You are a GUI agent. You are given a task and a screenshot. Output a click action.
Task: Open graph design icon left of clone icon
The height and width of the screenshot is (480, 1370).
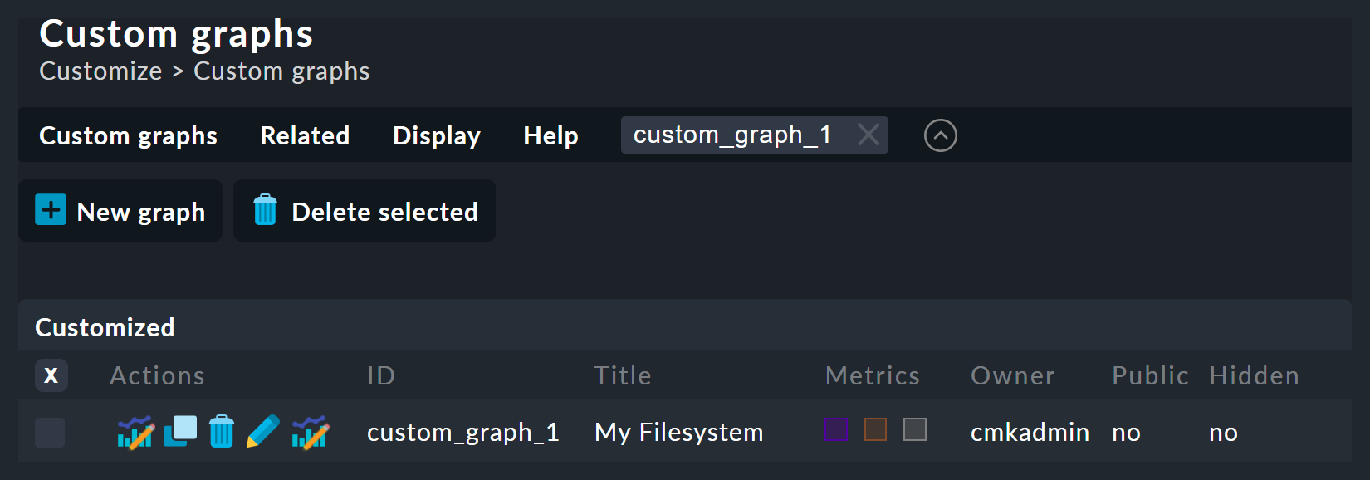[135, 432]
